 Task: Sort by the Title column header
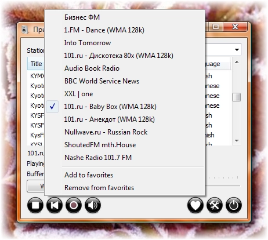click(x=36, y=64)
